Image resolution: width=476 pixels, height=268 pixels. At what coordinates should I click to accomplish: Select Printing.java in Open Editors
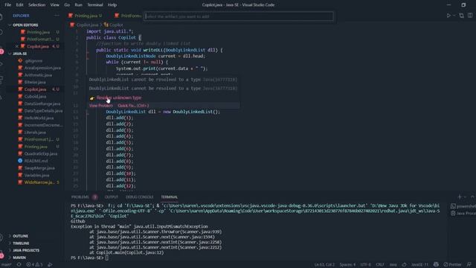[38, 32]
